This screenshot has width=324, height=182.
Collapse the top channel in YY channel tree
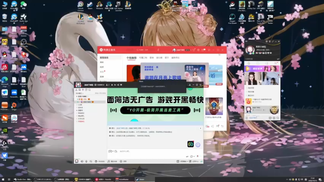(x=77, y=96)
